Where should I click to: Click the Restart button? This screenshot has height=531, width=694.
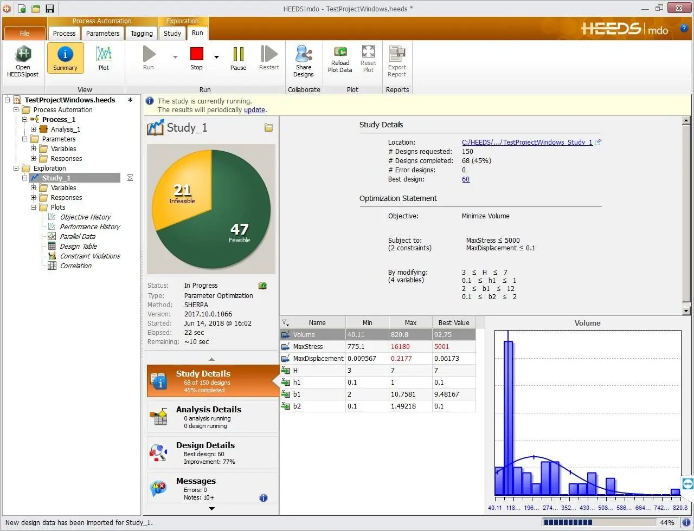pyautogui.click(x=269, y=59)
